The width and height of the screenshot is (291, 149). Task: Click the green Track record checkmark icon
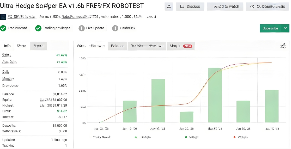tap(3, 28)
